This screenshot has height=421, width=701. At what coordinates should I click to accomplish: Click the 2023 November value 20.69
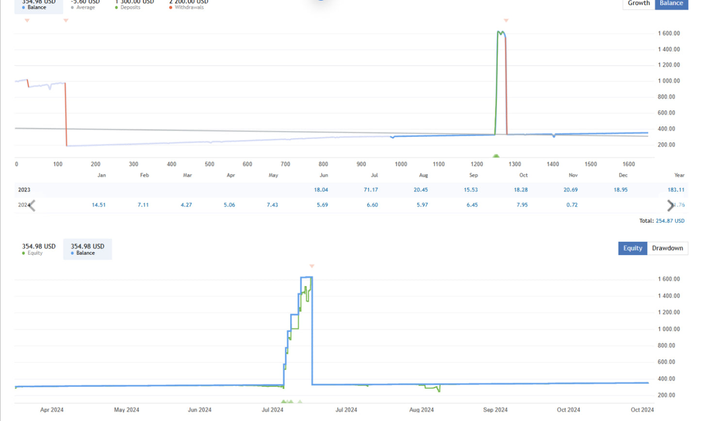(571, 190)
